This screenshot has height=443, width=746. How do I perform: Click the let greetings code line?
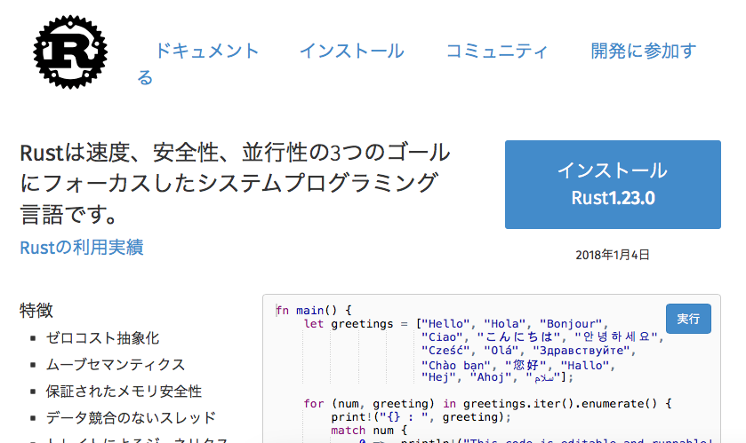[456, 324]
